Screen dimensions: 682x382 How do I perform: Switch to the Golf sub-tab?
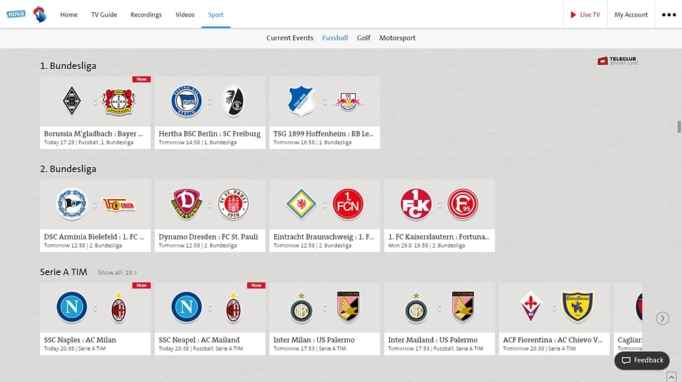point(364,38)
